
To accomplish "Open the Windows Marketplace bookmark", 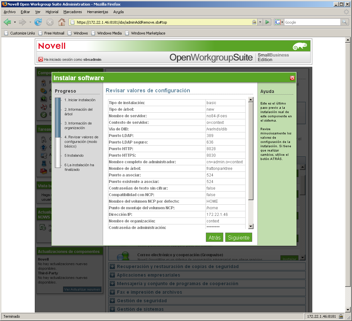I will point(145,33).
